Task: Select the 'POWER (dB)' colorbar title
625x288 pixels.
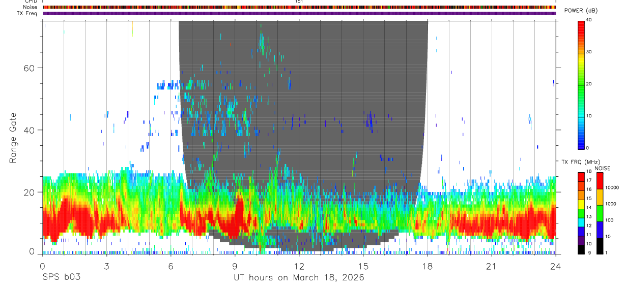Action: pos(580,11)
